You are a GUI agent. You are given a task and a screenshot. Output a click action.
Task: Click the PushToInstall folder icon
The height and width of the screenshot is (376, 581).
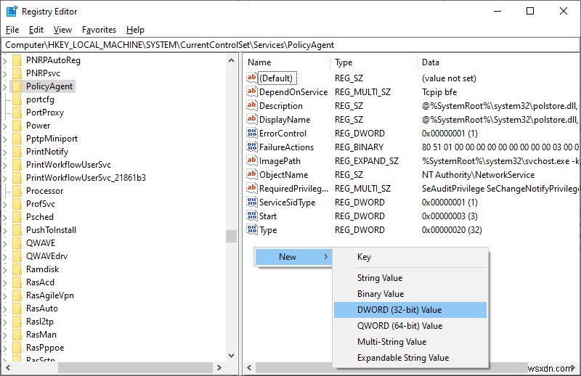click(x=17, y=230)
